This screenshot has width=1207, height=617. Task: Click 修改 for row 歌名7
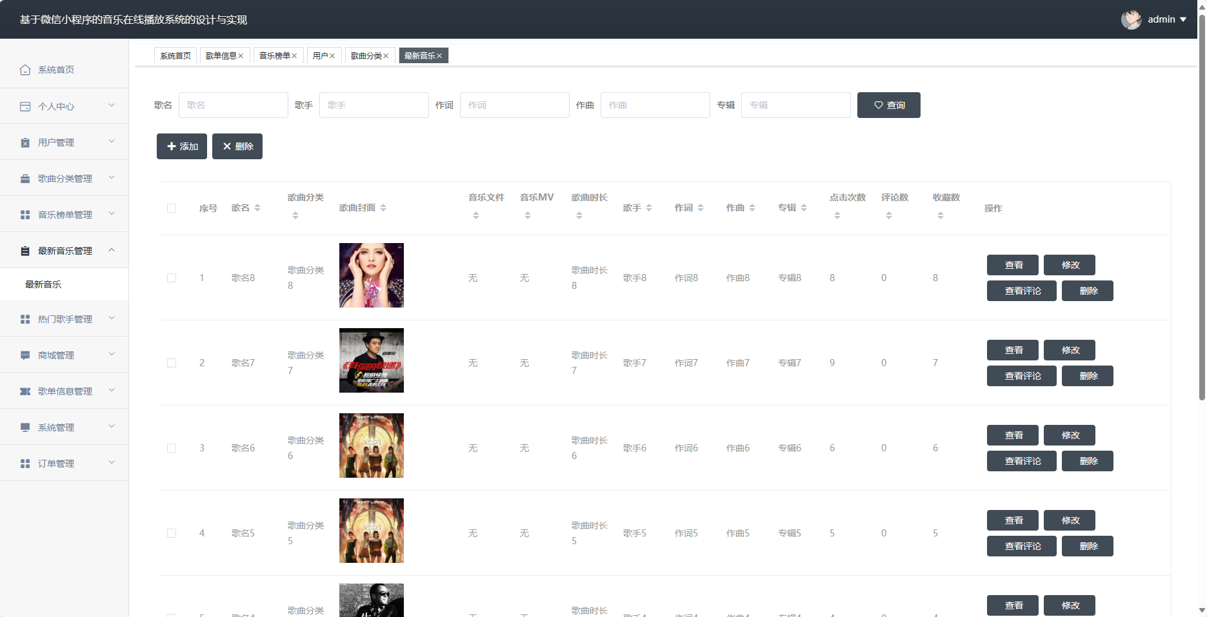point(1070,350)
